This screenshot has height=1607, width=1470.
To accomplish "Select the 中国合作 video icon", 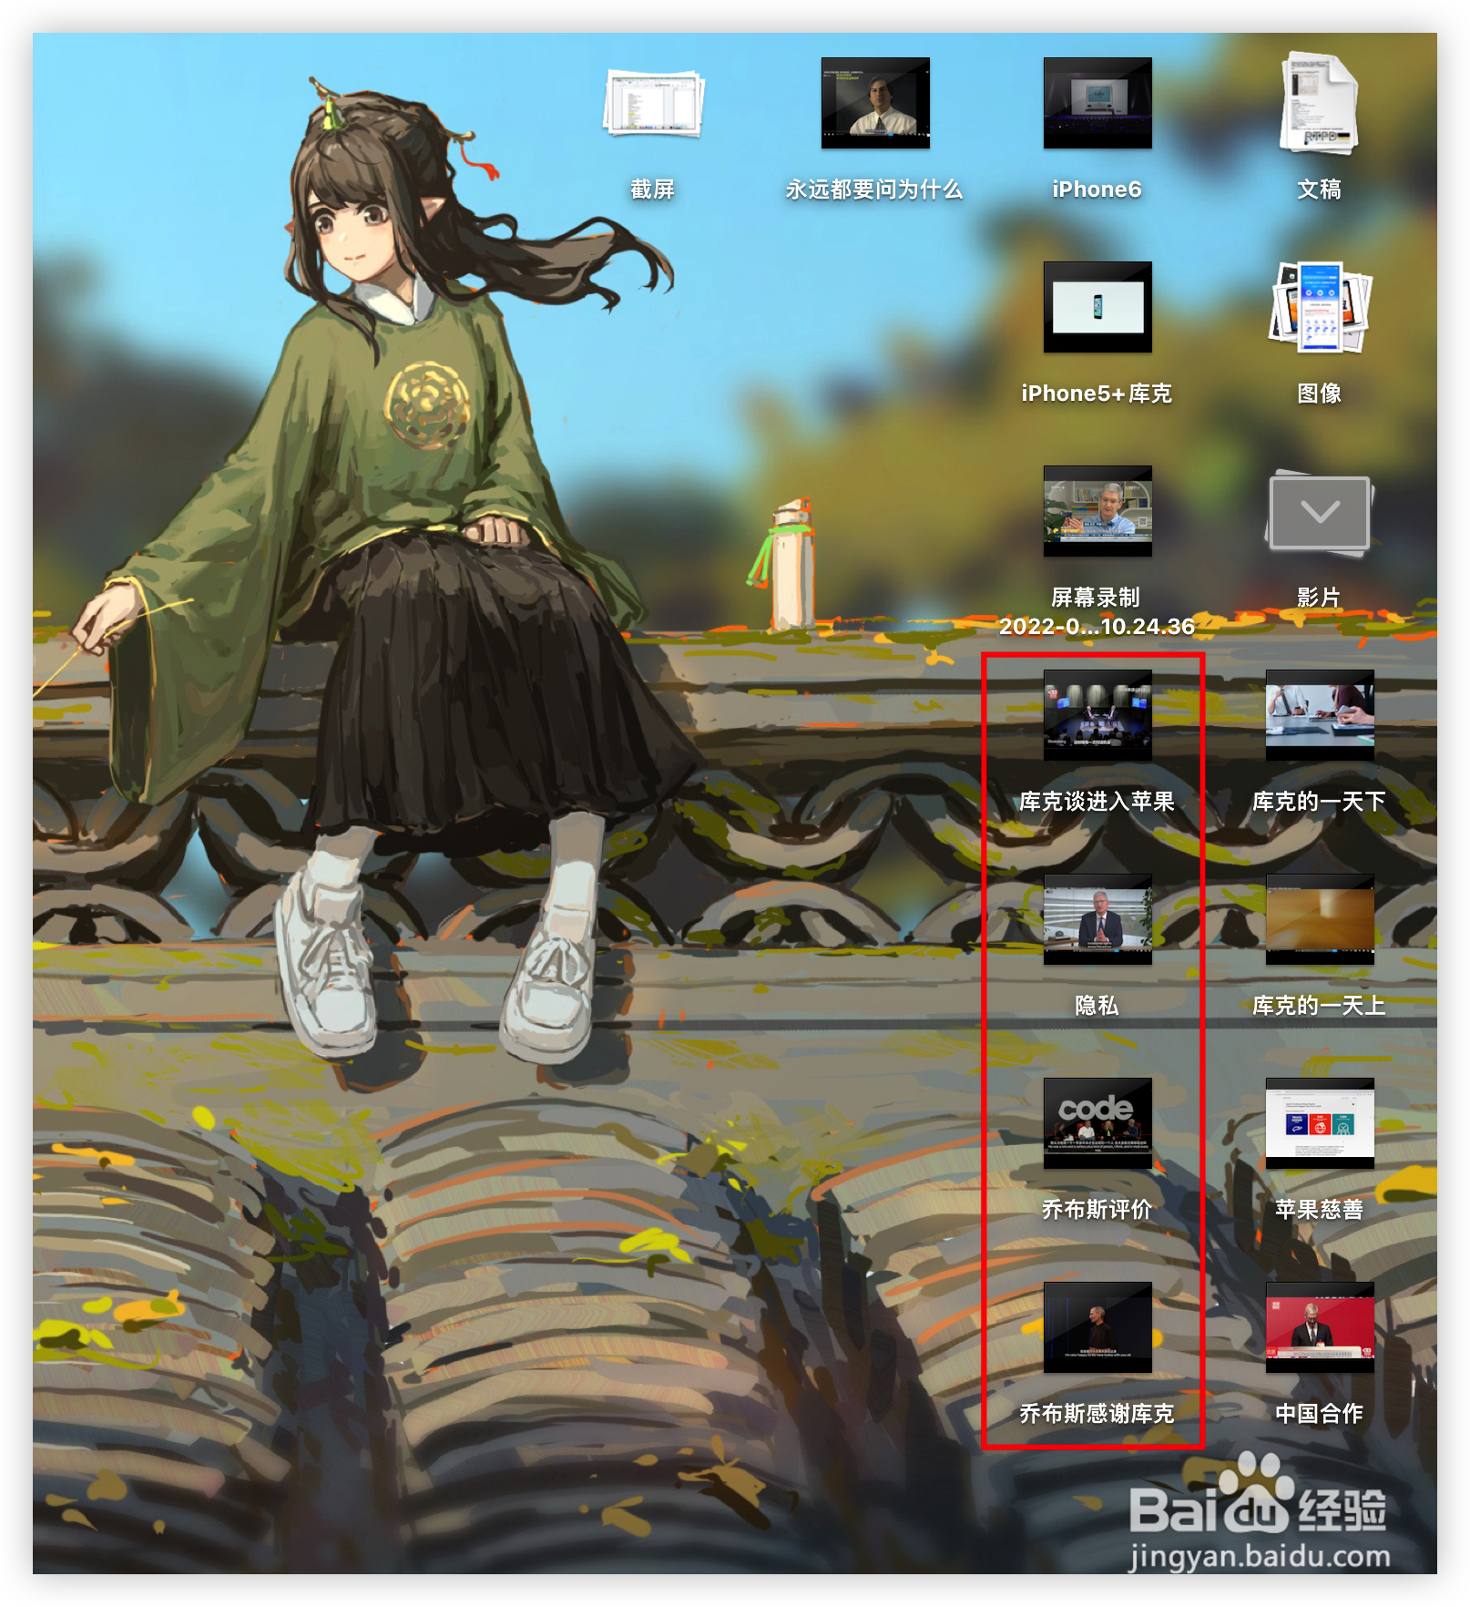I will coord(1320,1327).
